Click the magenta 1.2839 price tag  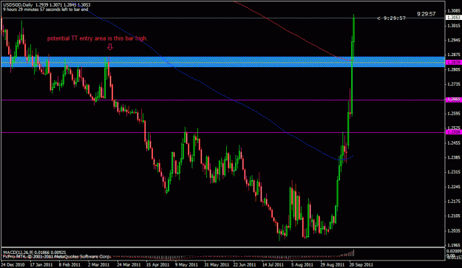tap(453, 62)
